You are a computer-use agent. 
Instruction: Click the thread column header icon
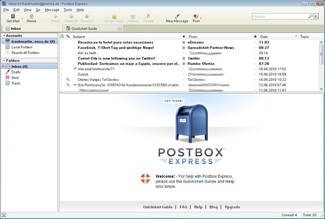coord(62,37)
